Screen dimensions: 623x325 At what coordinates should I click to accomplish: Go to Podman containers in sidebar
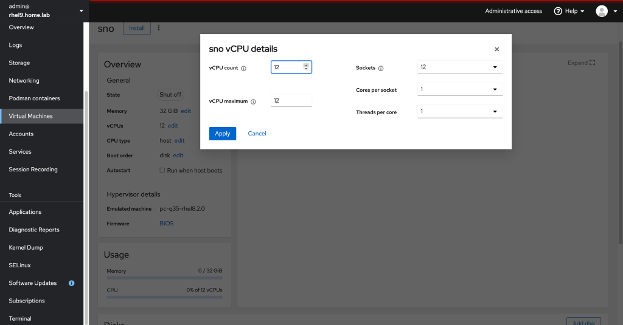tap(34, 98)
